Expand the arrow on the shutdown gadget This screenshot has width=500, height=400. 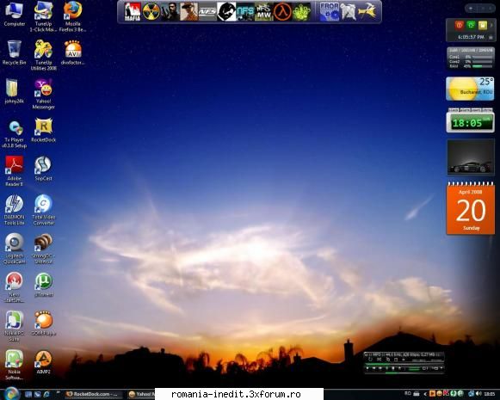coord(491,25)
